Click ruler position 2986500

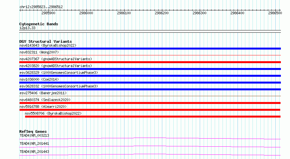275,13
